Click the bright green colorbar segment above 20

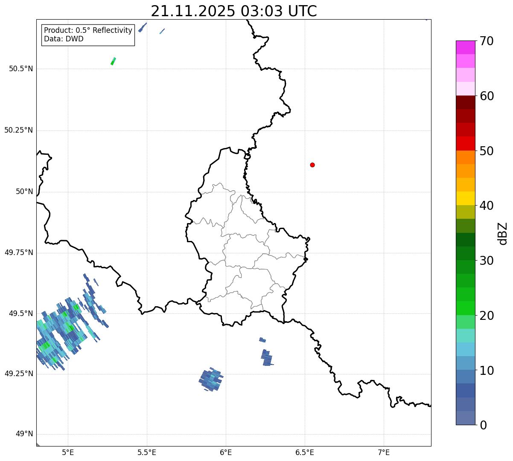466,308
